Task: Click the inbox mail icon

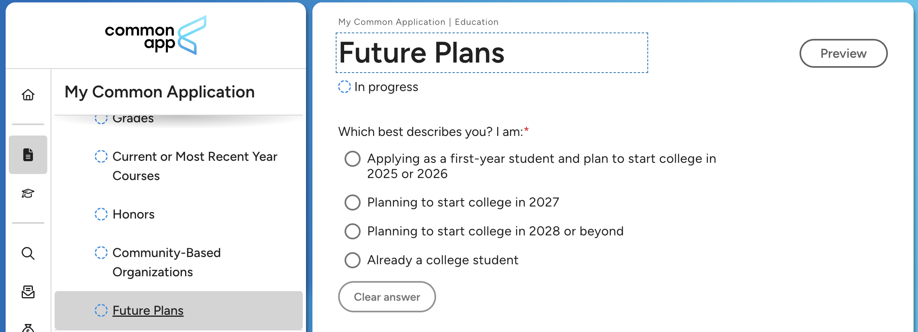Action: click(x=28, y=292)
